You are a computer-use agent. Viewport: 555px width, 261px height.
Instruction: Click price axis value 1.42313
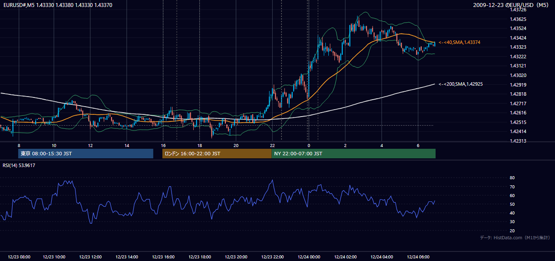point(518,141)
